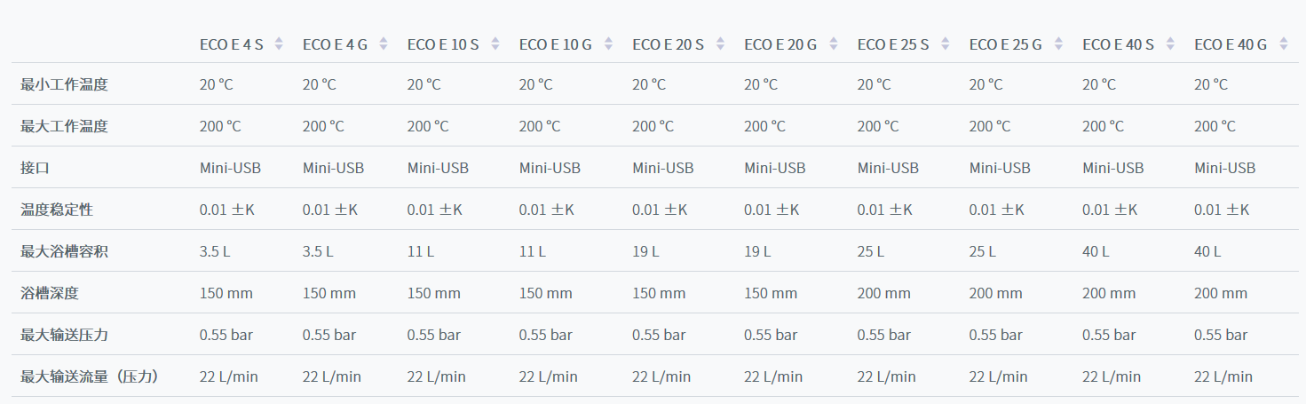The height and width of the screenshot is (404, 1306).
Task: Select the ECO E 40 G column header
Action: 1231,44
